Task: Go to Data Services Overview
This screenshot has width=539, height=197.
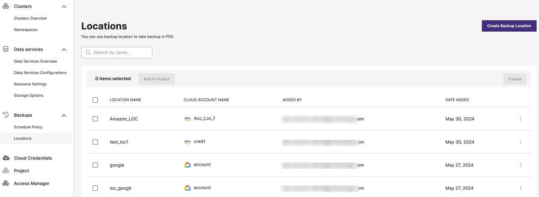Action: point(35,61)
